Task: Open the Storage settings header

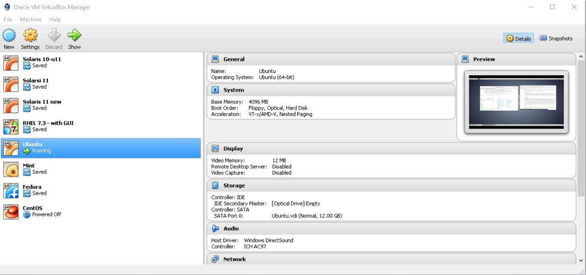Action: click(x=391, y=185)
